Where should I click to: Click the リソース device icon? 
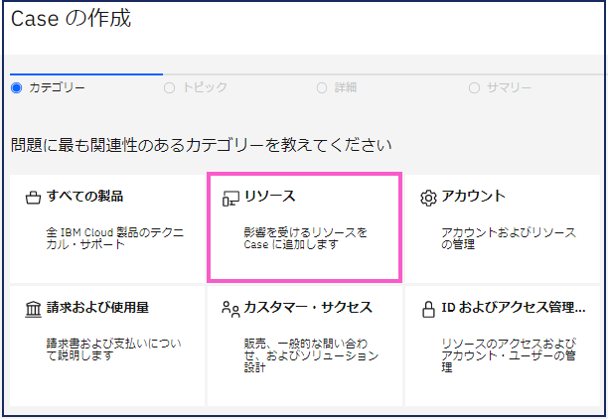click(x=229, y=198)
